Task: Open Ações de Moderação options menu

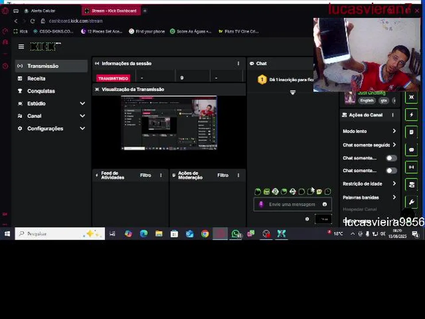Action: (x=238, y=175)
